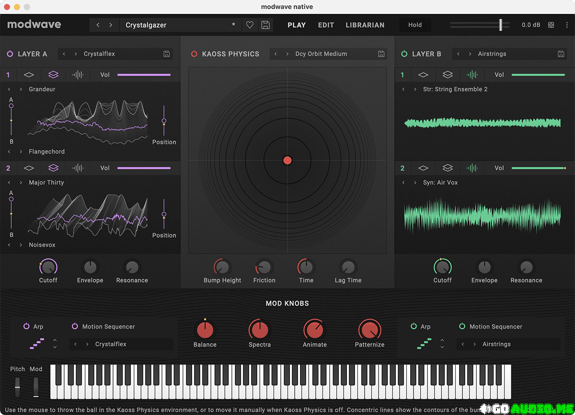The image size is (575, 415).
Task: Click the Balance mod knob
Action: point(205,329)
